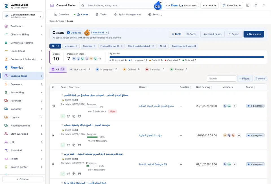Select the In progress status tab
Screen dimensions: 271x184
click(x=106, y=69)
